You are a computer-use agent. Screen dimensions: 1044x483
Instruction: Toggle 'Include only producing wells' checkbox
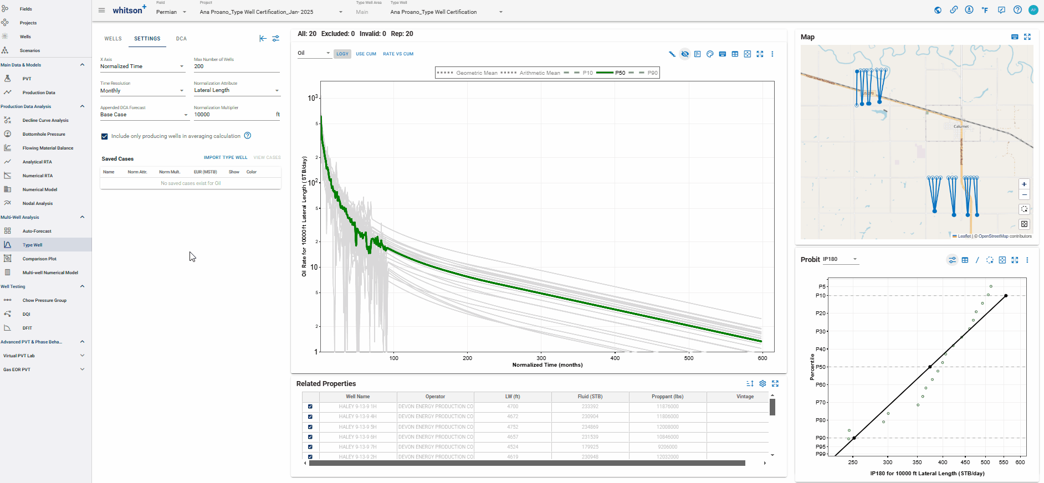(104, 136)
